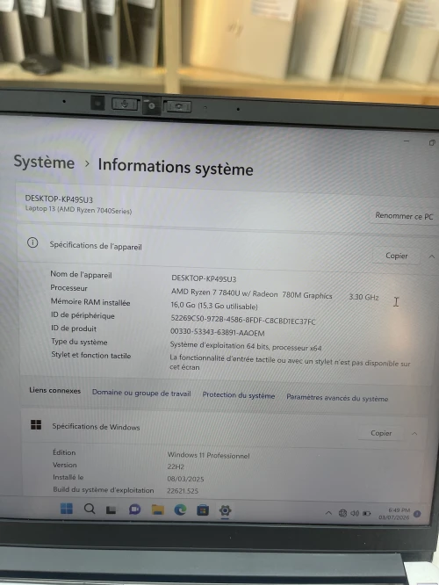Open taskbar Search magnifier

pos(90,509)
